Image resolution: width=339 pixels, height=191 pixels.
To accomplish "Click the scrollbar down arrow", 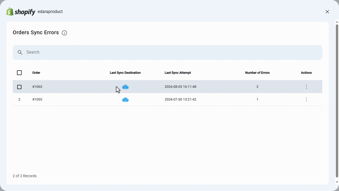I will coord(337,182).
